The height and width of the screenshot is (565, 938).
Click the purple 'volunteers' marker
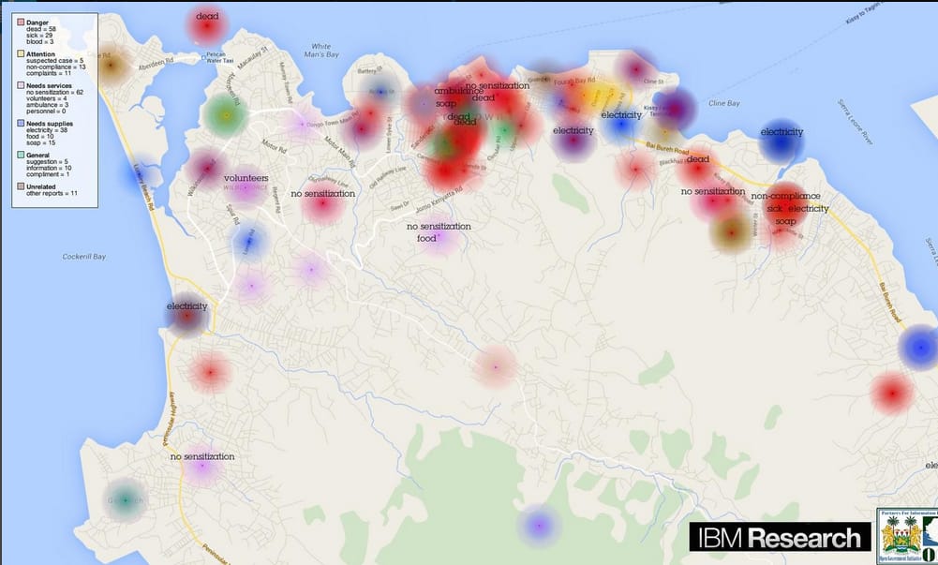[245, 187]
